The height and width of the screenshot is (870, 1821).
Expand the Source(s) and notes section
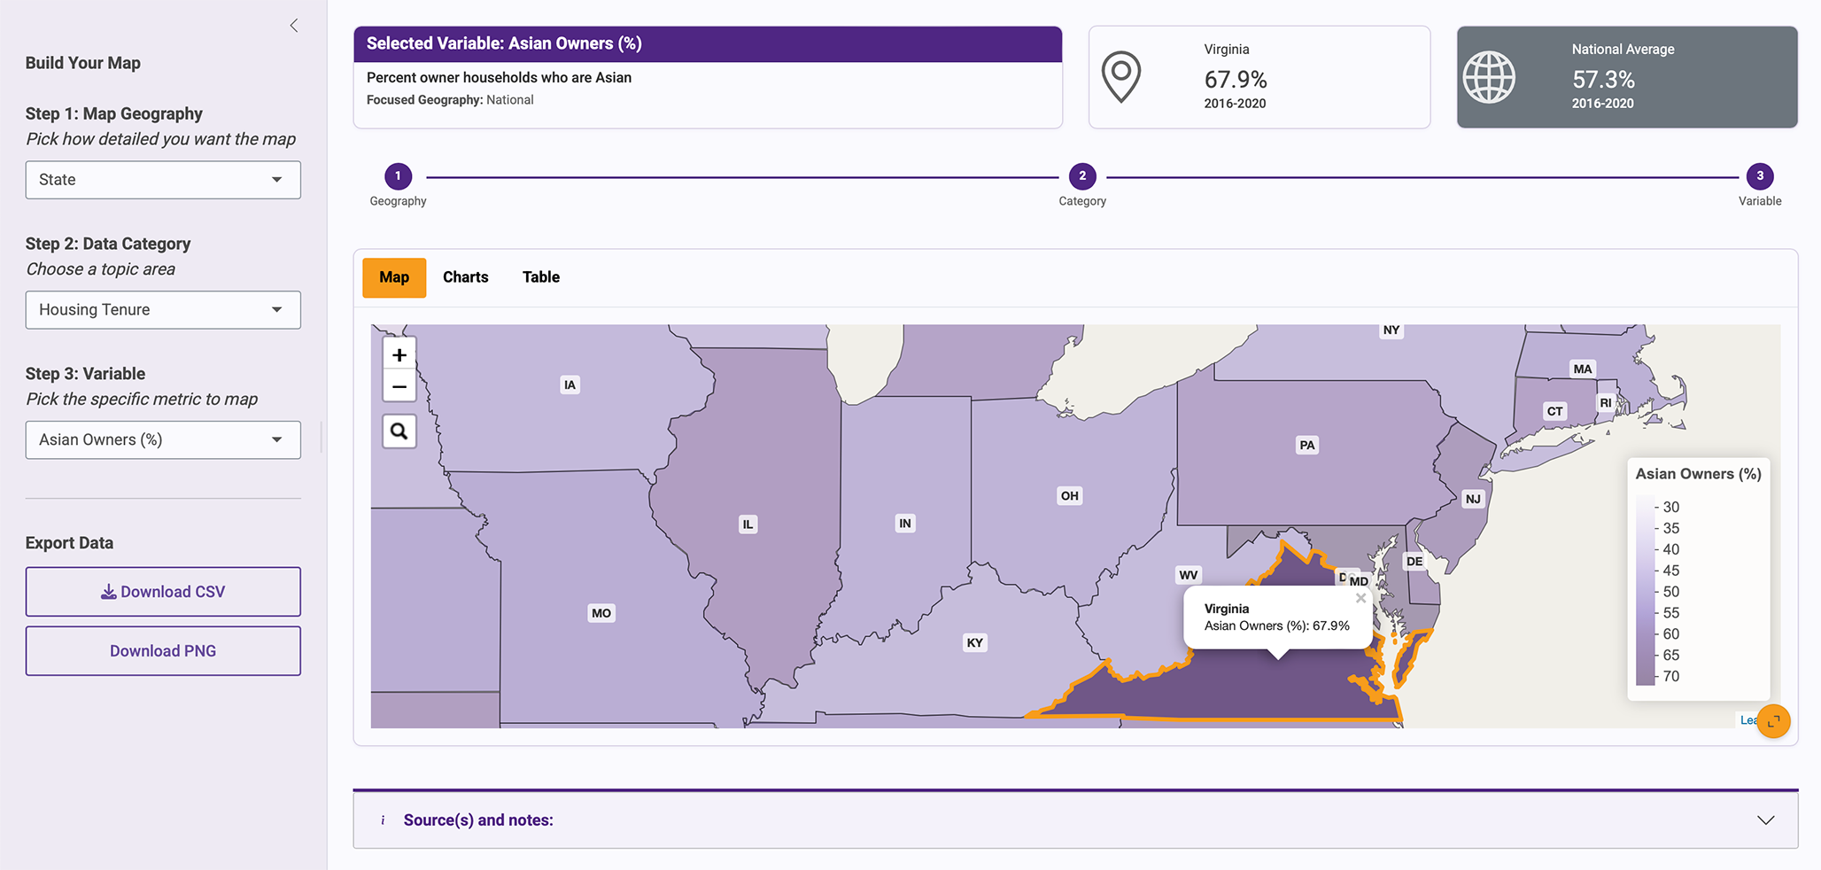(1765, 820)
